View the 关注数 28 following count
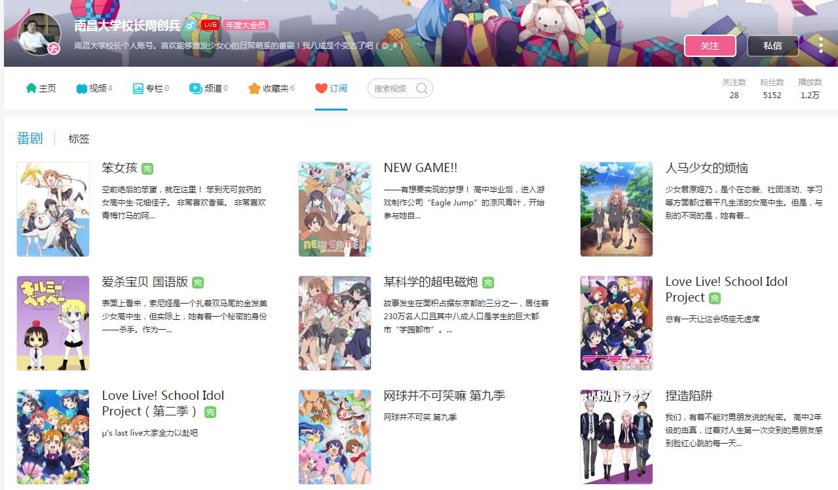Viewport: 838px width, 490px height. click(734, 88)
